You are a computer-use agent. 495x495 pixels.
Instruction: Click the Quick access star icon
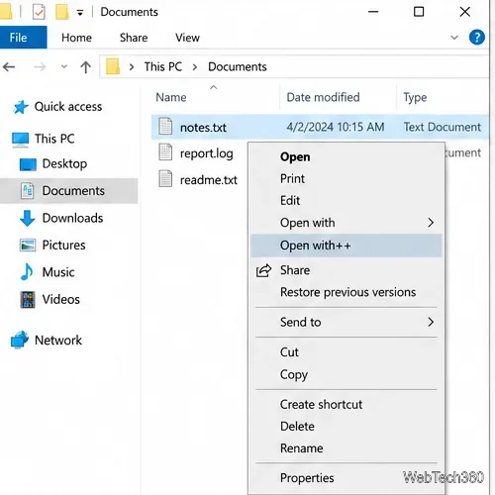(x=21, y=107)
